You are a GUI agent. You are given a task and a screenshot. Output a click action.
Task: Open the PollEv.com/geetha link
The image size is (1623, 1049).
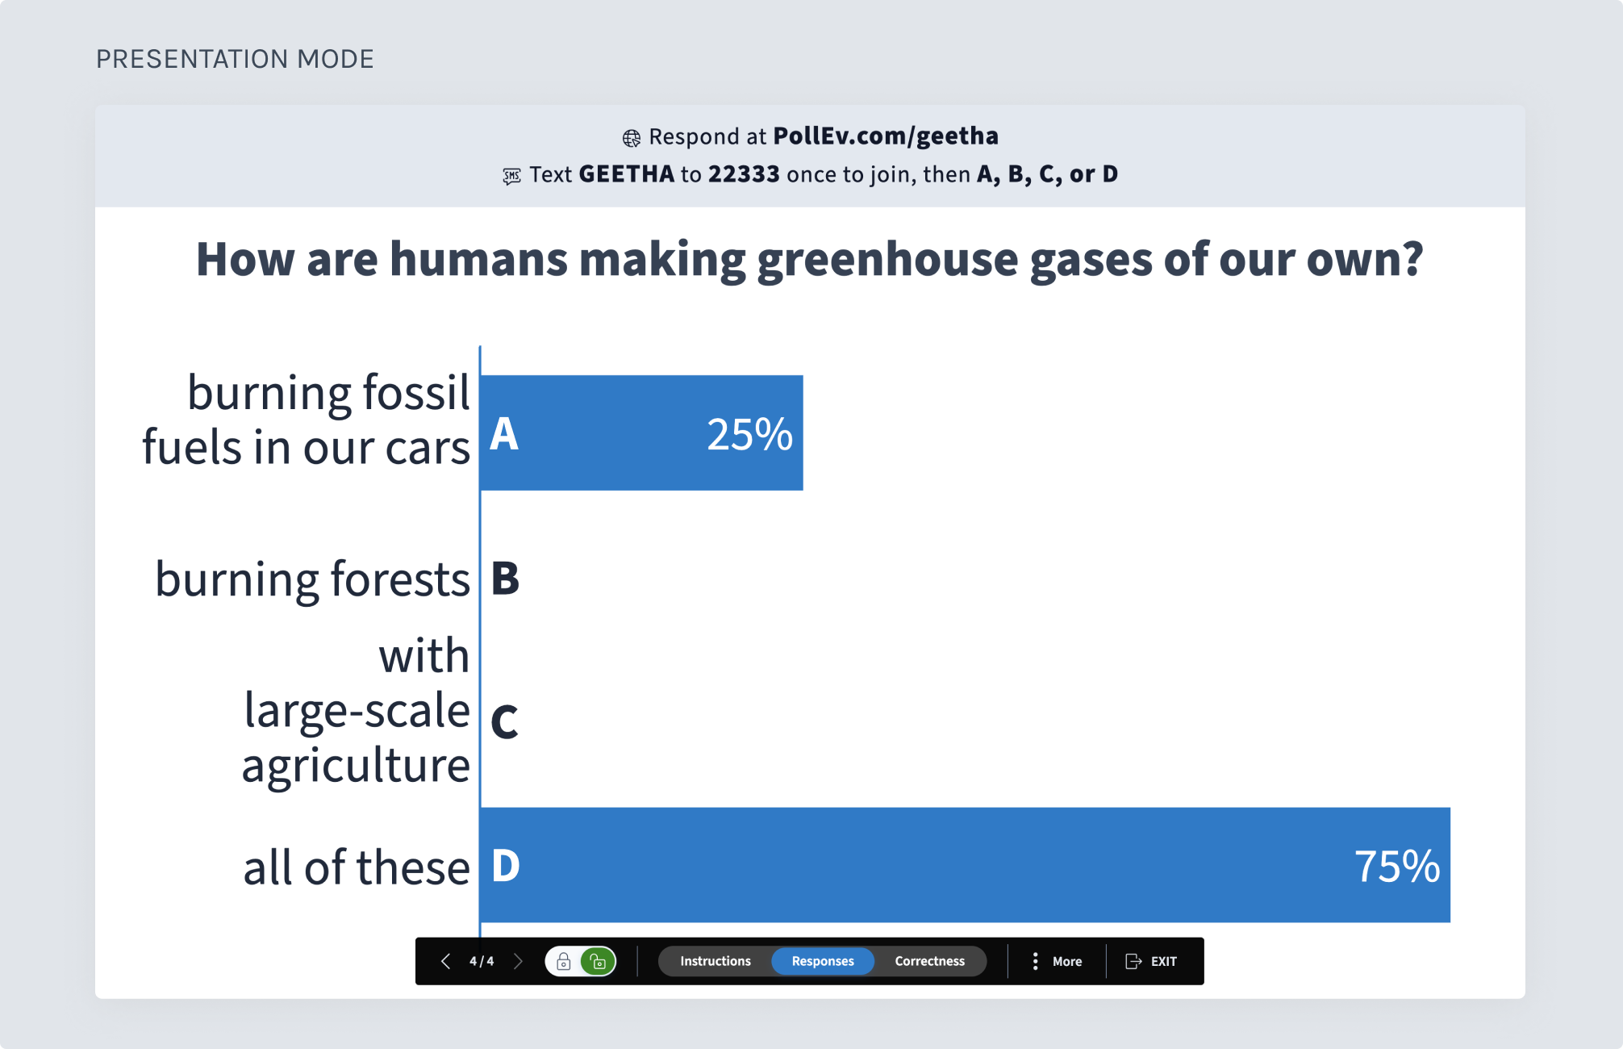point(886,136)
